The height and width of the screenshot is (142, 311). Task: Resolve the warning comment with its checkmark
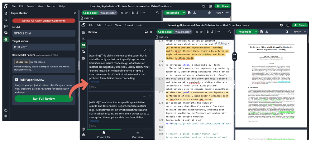pyautogui.click(x=145, y=49)
